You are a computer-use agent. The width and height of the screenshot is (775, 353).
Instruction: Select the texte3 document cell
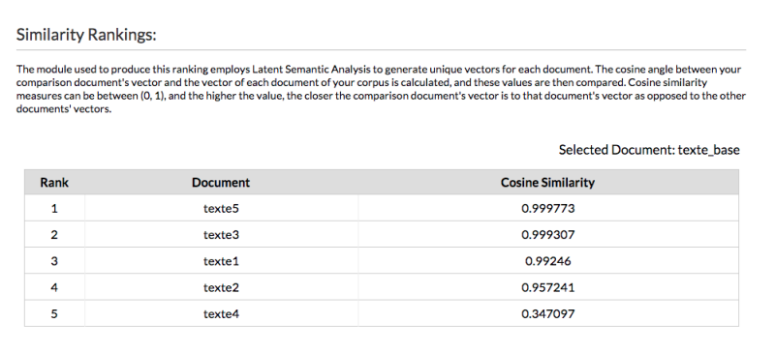[221, 234]
